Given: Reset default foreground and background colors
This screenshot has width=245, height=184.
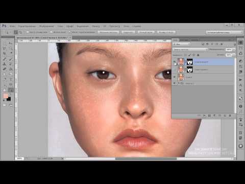Looking at the screenshot, I should point(4,100).
